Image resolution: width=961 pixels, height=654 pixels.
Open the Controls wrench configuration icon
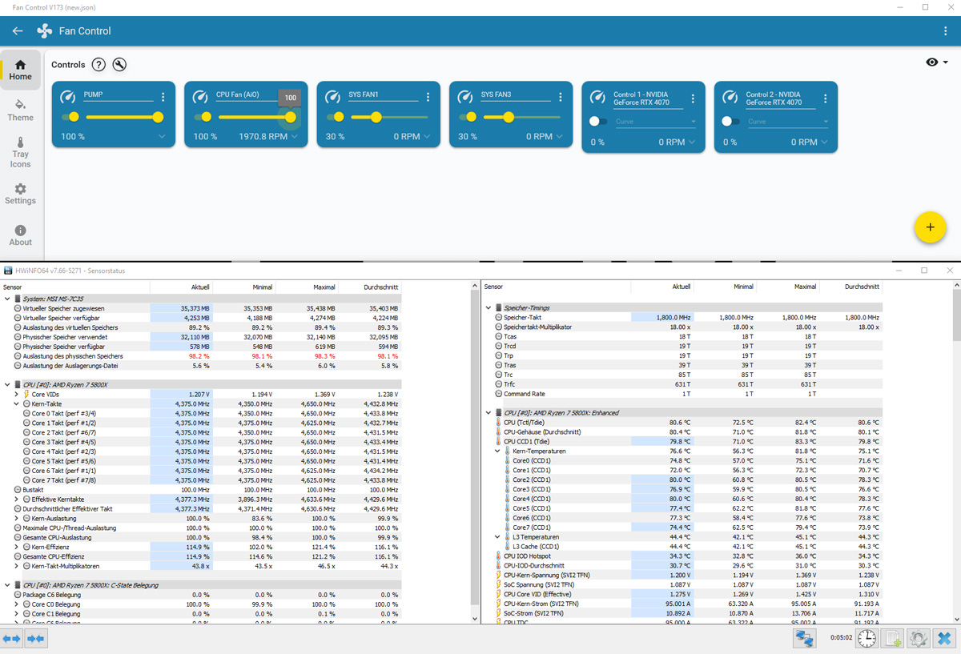(119, 65)
